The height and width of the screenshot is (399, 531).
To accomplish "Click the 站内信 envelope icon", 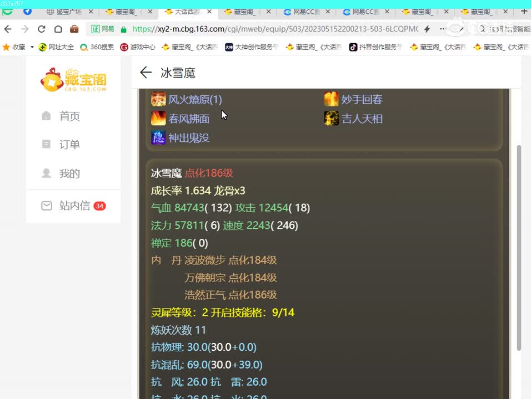I will pos(47,206).
